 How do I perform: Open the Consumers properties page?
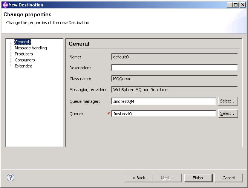point(25,60)
